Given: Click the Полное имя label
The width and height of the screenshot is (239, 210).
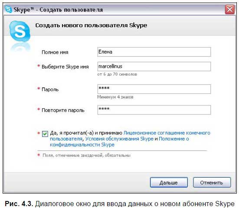Looking at the screenshot, I should 55,52.
